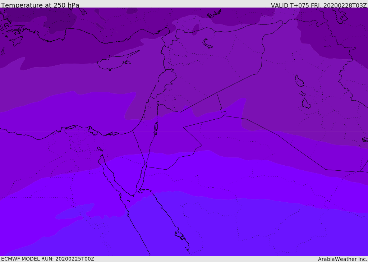Click the small blue-violet patch over Egypt
Image resolution: width=368 pixels, height=262 pixels.
(75, 211)
